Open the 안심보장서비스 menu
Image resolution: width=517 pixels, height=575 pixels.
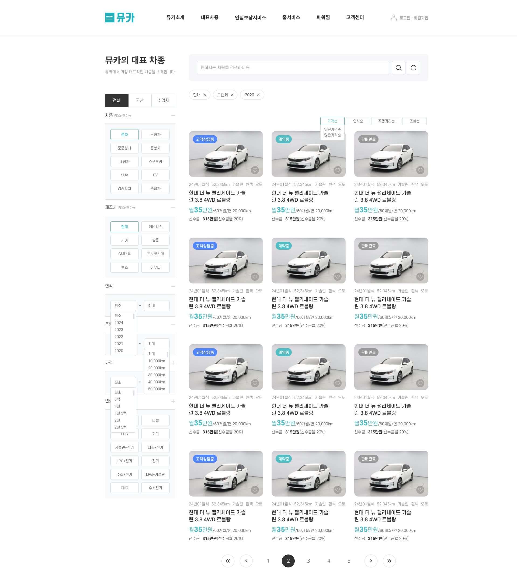(x=250, y=17)
